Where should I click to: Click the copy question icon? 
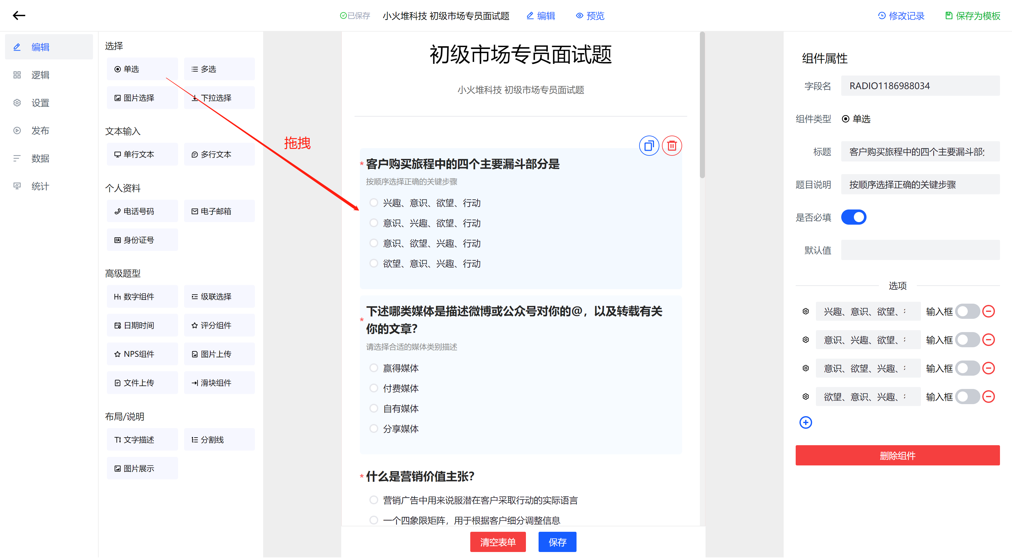coord(649,146)
